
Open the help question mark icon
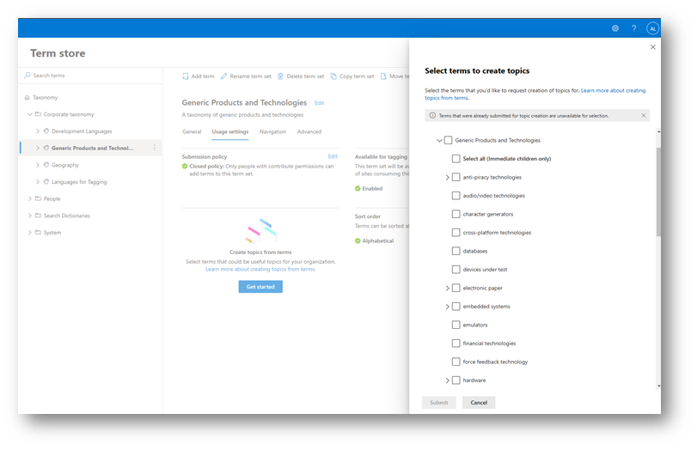[x=634, y=28]
